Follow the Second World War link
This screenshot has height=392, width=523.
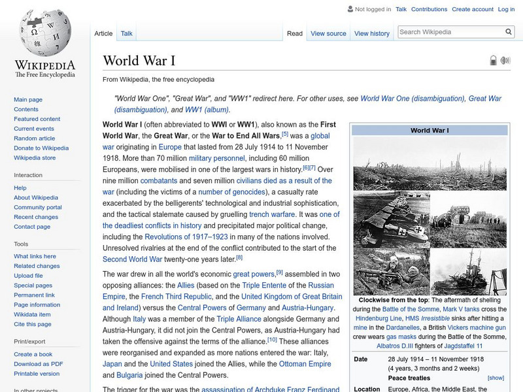click(133, 259)
